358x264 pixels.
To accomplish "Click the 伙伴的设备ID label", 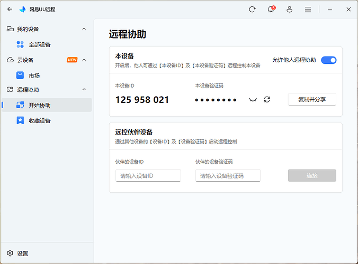I will [x=129, y=162].
